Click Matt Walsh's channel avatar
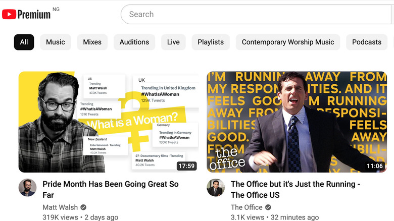 click(28, 188)
